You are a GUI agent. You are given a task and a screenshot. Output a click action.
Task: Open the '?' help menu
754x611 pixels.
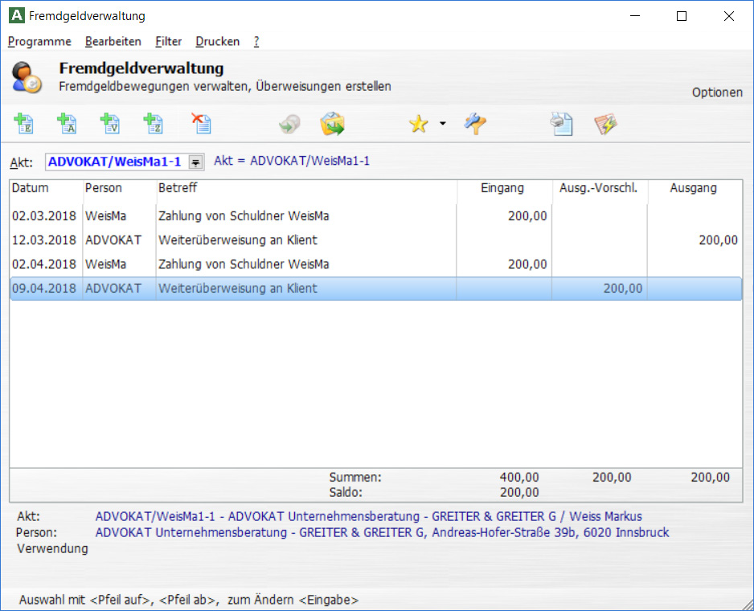pyautogui.click(x=256, y=41)
